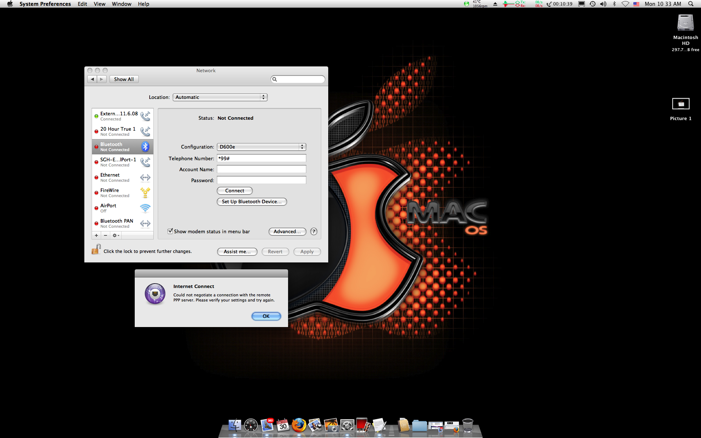Click OK in Internet Connect dialog

coord(266,316)
